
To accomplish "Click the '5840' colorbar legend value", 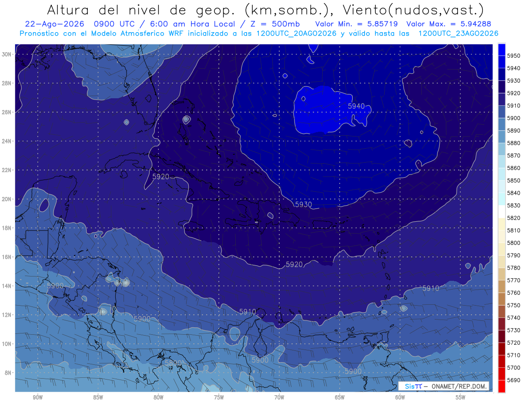I will coord(514,193).
